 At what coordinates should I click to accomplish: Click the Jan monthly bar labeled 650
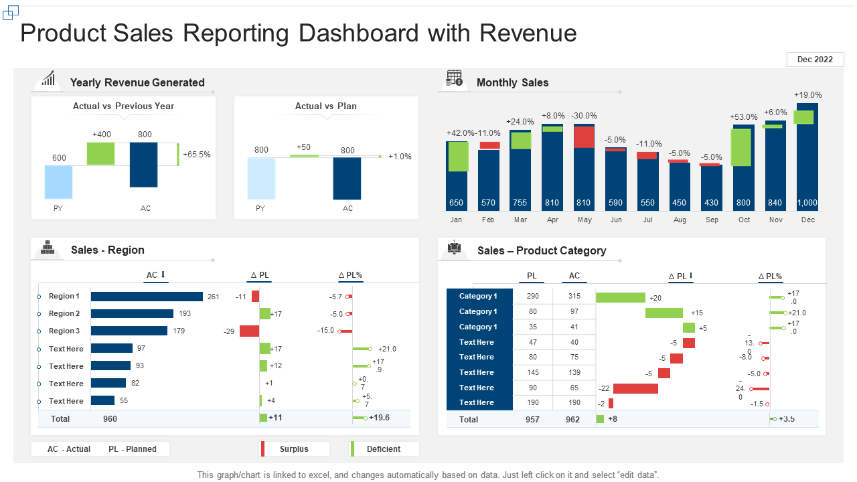(456, 176)
